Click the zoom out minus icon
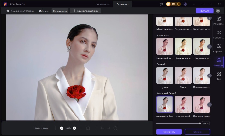The height and width of the screenshot is (136, 225). [62, 128]
